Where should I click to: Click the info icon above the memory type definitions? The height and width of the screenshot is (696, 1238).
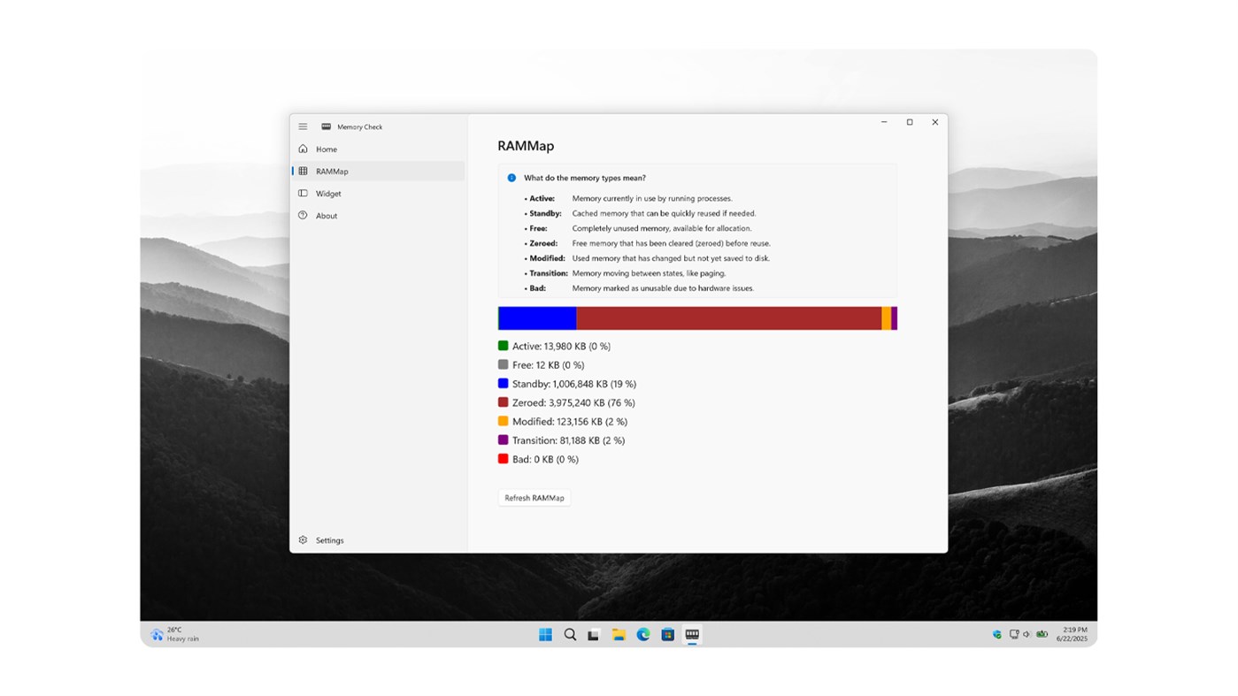click(510, 177)
